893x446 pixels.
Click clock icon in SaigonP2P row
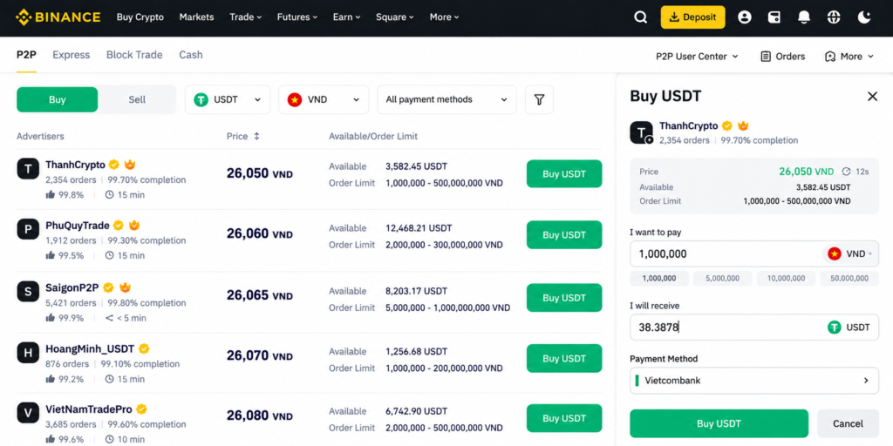tap(110, 318)
